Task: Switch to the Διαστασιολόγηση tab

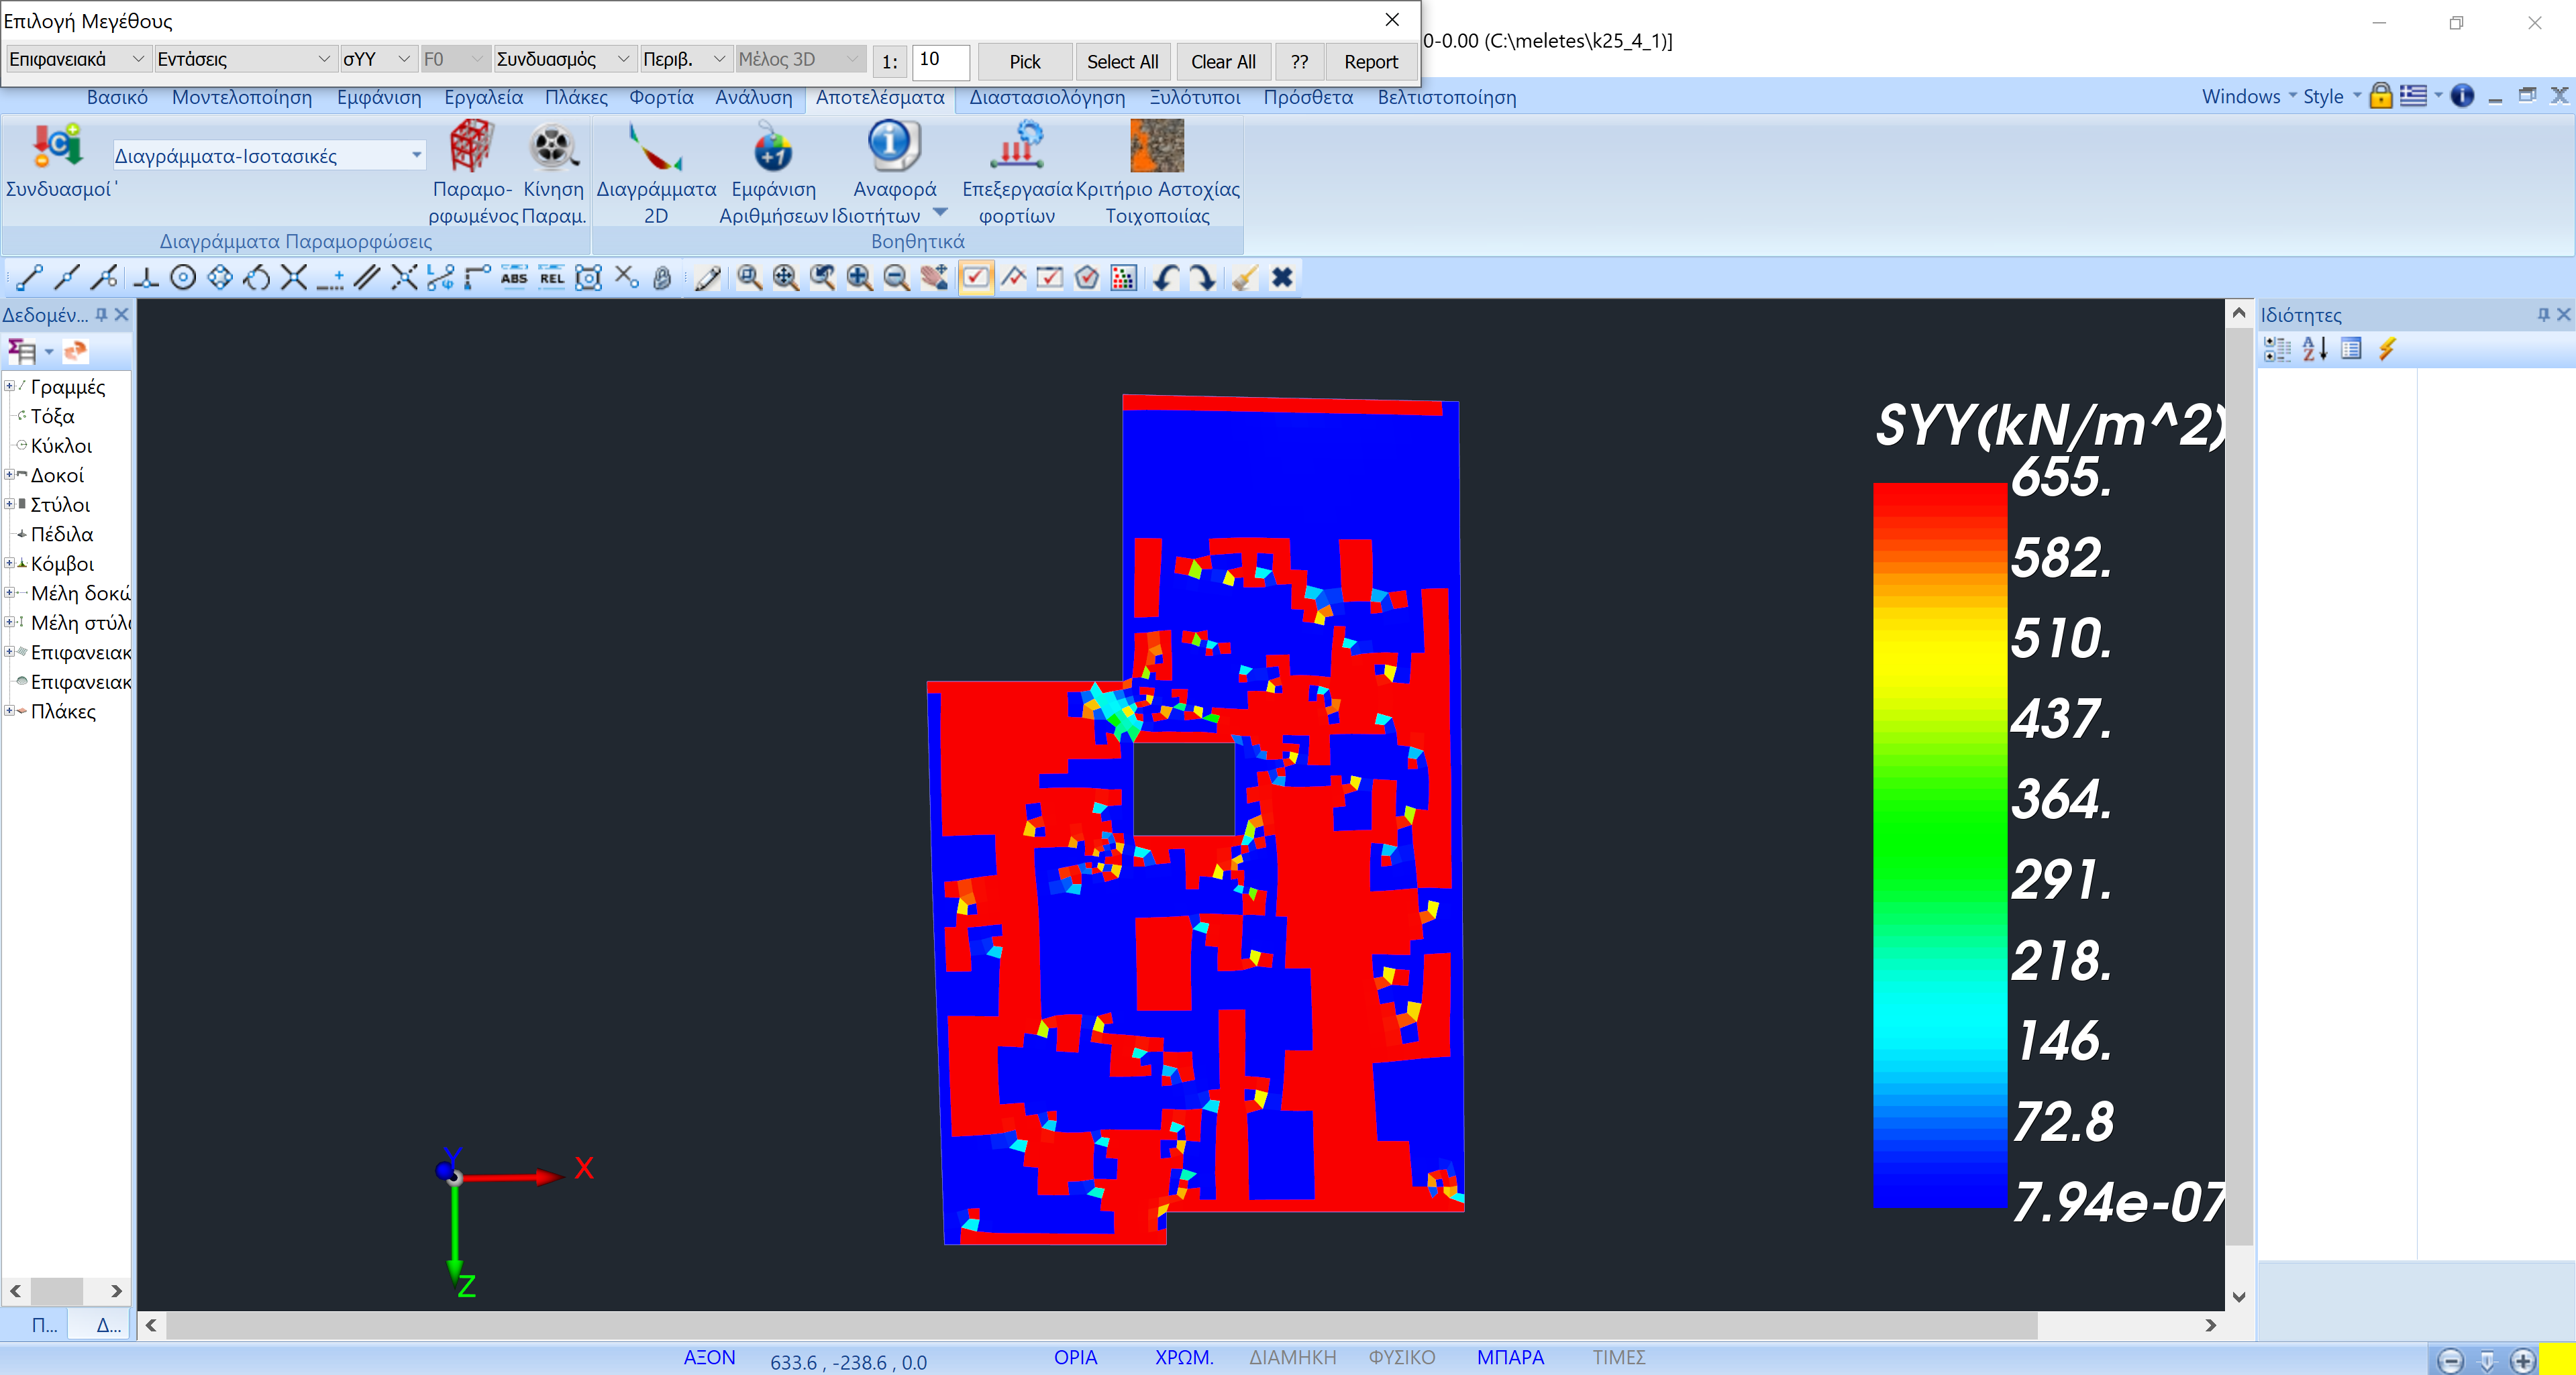Action: coord(1046,97)
